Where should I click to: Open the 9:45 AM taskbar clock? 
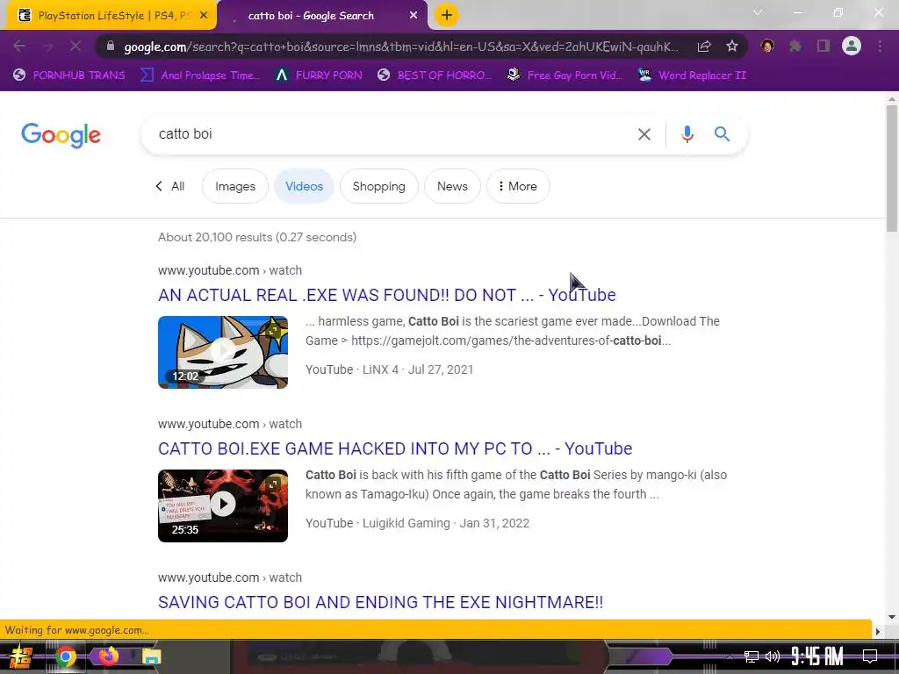pos(817,656)
